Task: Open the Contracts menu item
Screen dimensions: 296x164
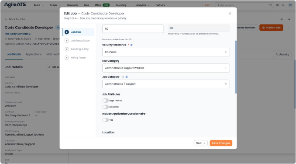Action: point(72,5)
